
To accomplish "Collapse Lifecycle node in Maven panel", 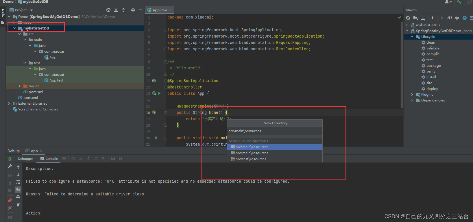I will (412, 36).
